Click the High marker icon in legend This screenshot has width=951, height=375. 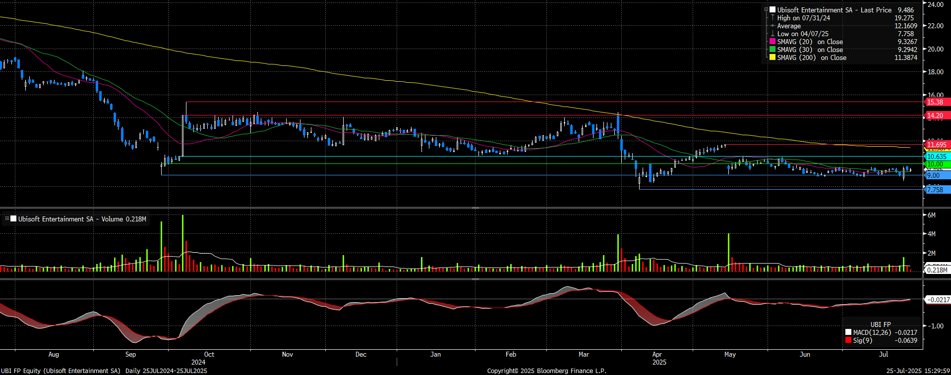(773, 18)
